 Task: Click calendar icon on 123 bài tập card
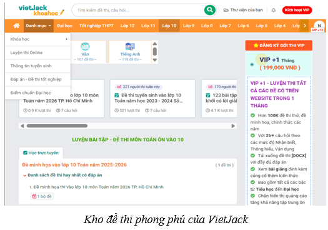click(208, 95)
